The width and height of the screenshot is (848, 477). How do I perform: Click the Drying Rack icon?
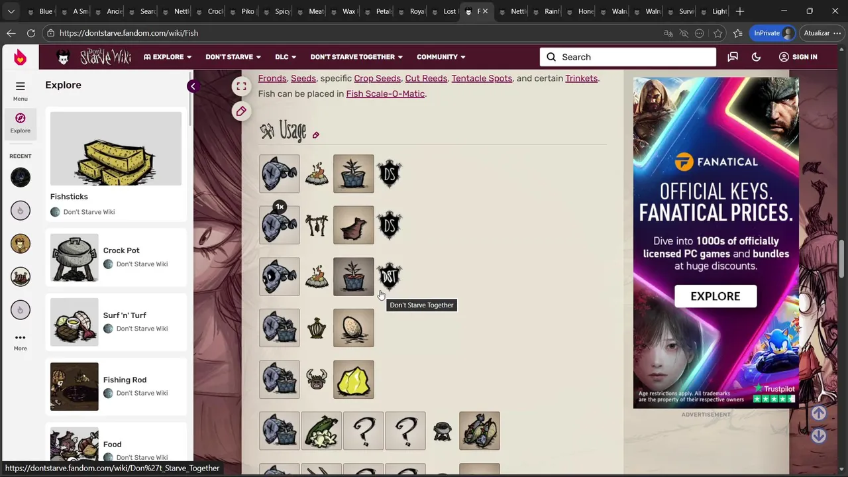(317, 225)
